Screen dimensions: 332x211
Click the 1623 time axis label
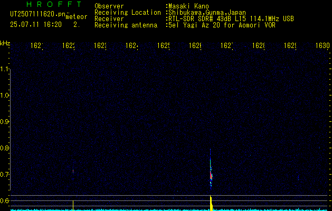tap(100, 46)
